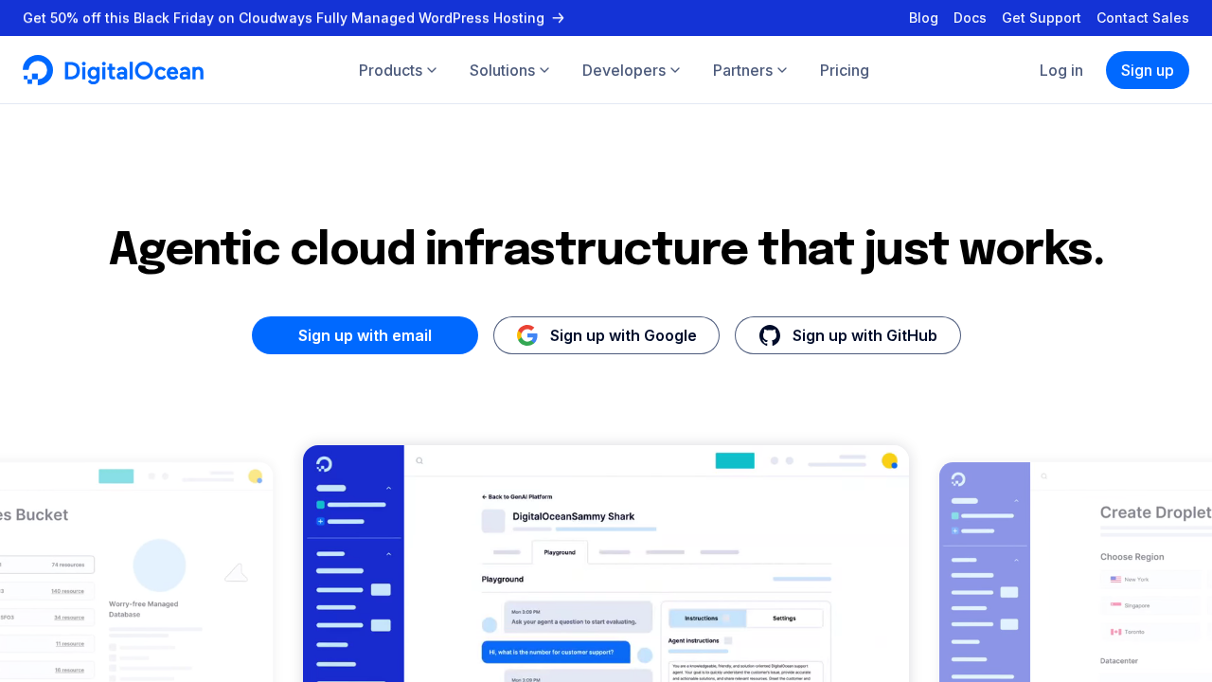Open the Partners dropdown

pyautogui.click(x=749, y=70)
